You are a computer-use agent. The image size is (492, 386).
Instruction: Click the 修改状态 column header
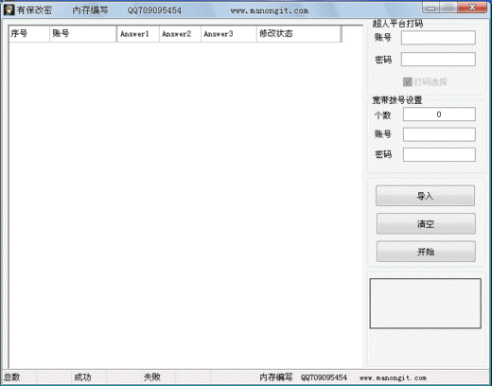point(298,34)
